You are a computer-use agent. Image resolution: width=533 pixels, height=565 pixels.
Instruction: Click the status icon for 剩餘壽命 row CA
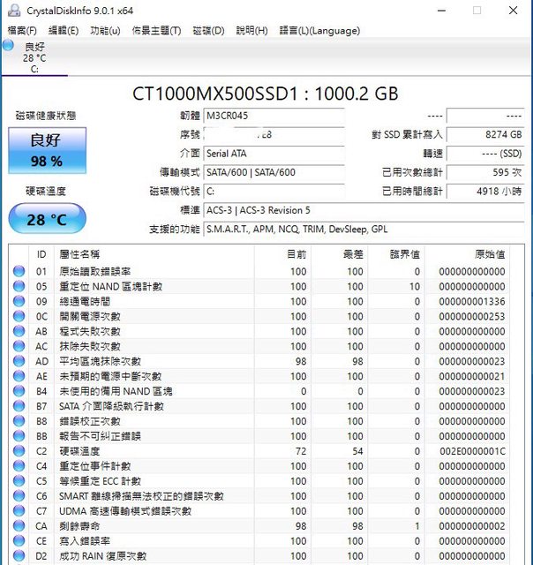tap(19, 526)
